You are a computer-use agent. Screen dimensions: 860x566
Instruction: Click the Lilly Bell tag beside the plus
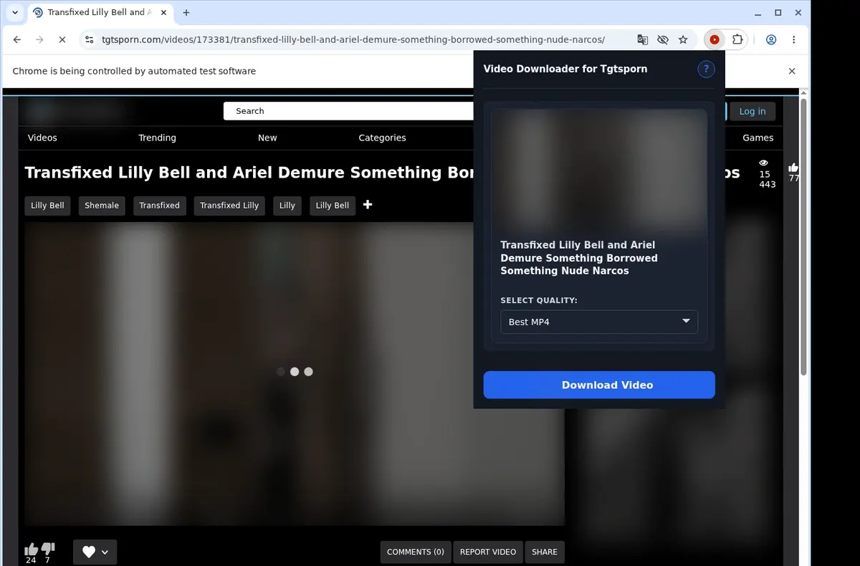[x=333, y=206]
